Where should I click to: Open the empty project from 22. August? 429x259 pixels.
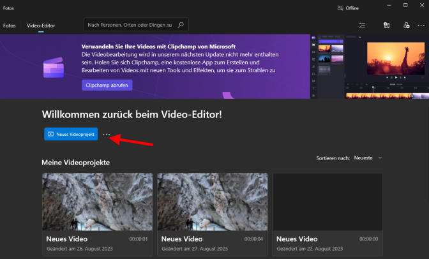[327, 211]
